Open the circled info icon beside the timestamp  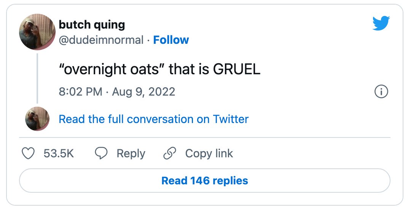[381, 92]
